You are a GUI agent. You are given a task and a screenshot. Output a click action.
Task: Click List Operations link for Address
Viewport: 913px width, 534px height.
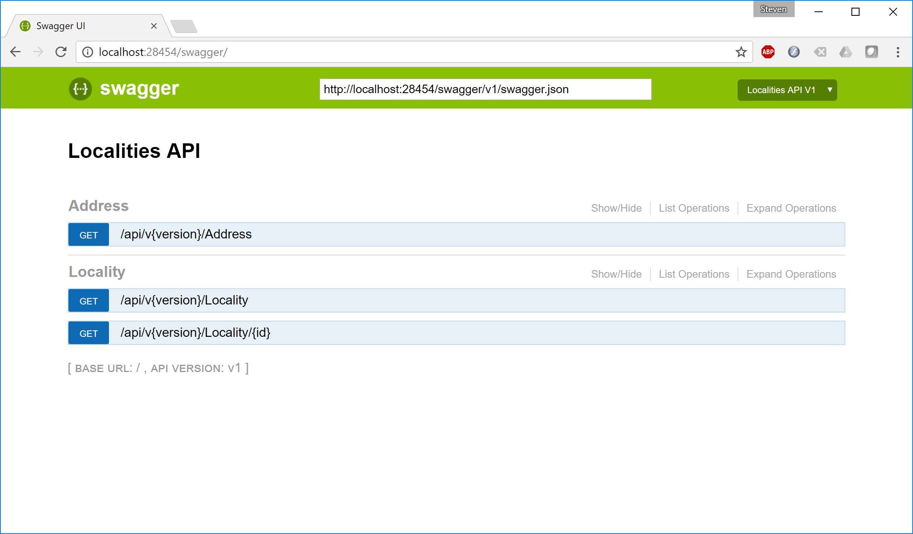point(694,208)
